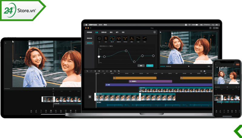Click the teal apply button under speed curve
Viewport: 242px width, 138px height.
click(x=150, y=66)
